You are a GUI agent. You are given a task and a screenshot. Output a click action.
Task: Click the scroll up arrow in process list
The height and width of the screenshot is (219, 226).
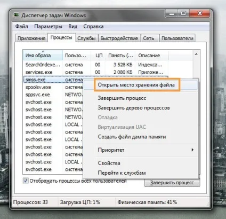pos(196,54)
